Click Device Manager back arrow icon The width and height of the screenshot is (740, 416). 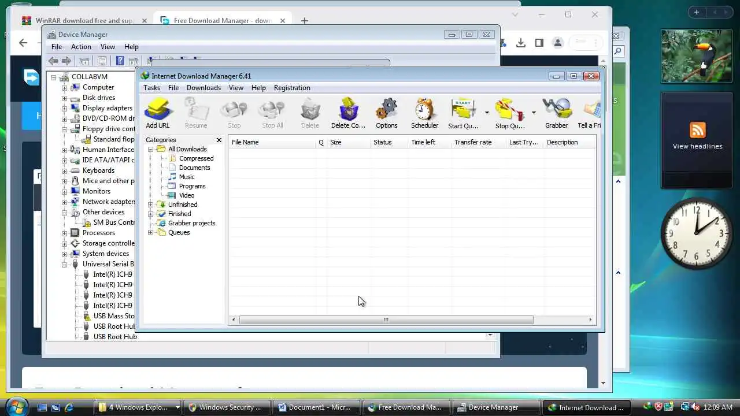point(53,61)
